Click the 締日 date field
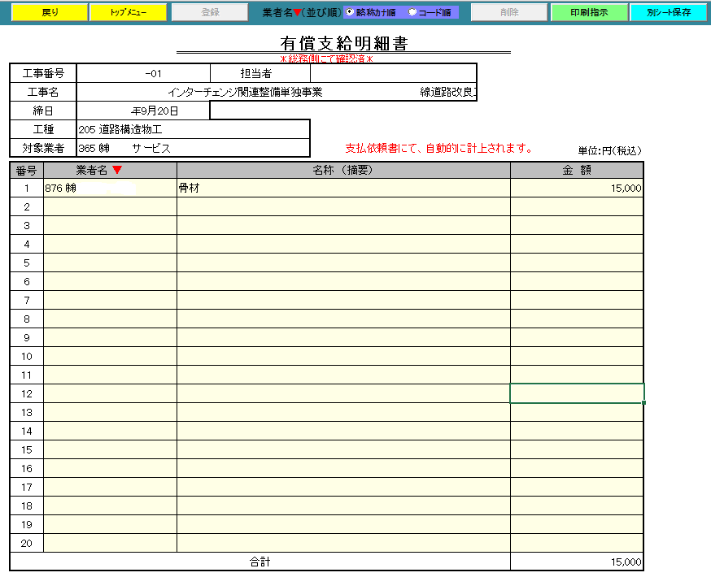 pyautogui.click(x=143, y=111)
